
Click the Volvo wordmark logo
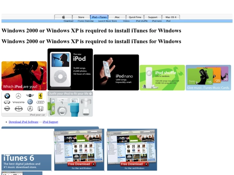18,102
